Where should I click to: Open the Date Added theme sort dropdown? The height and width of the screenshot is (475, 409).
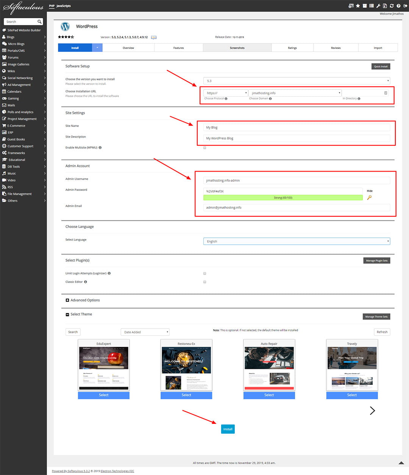[x=145, y=332]
